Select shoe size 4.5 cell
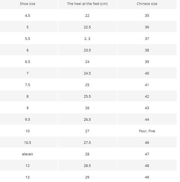Image resolution: width=180 pixels, height=182 pixels. 28,16
